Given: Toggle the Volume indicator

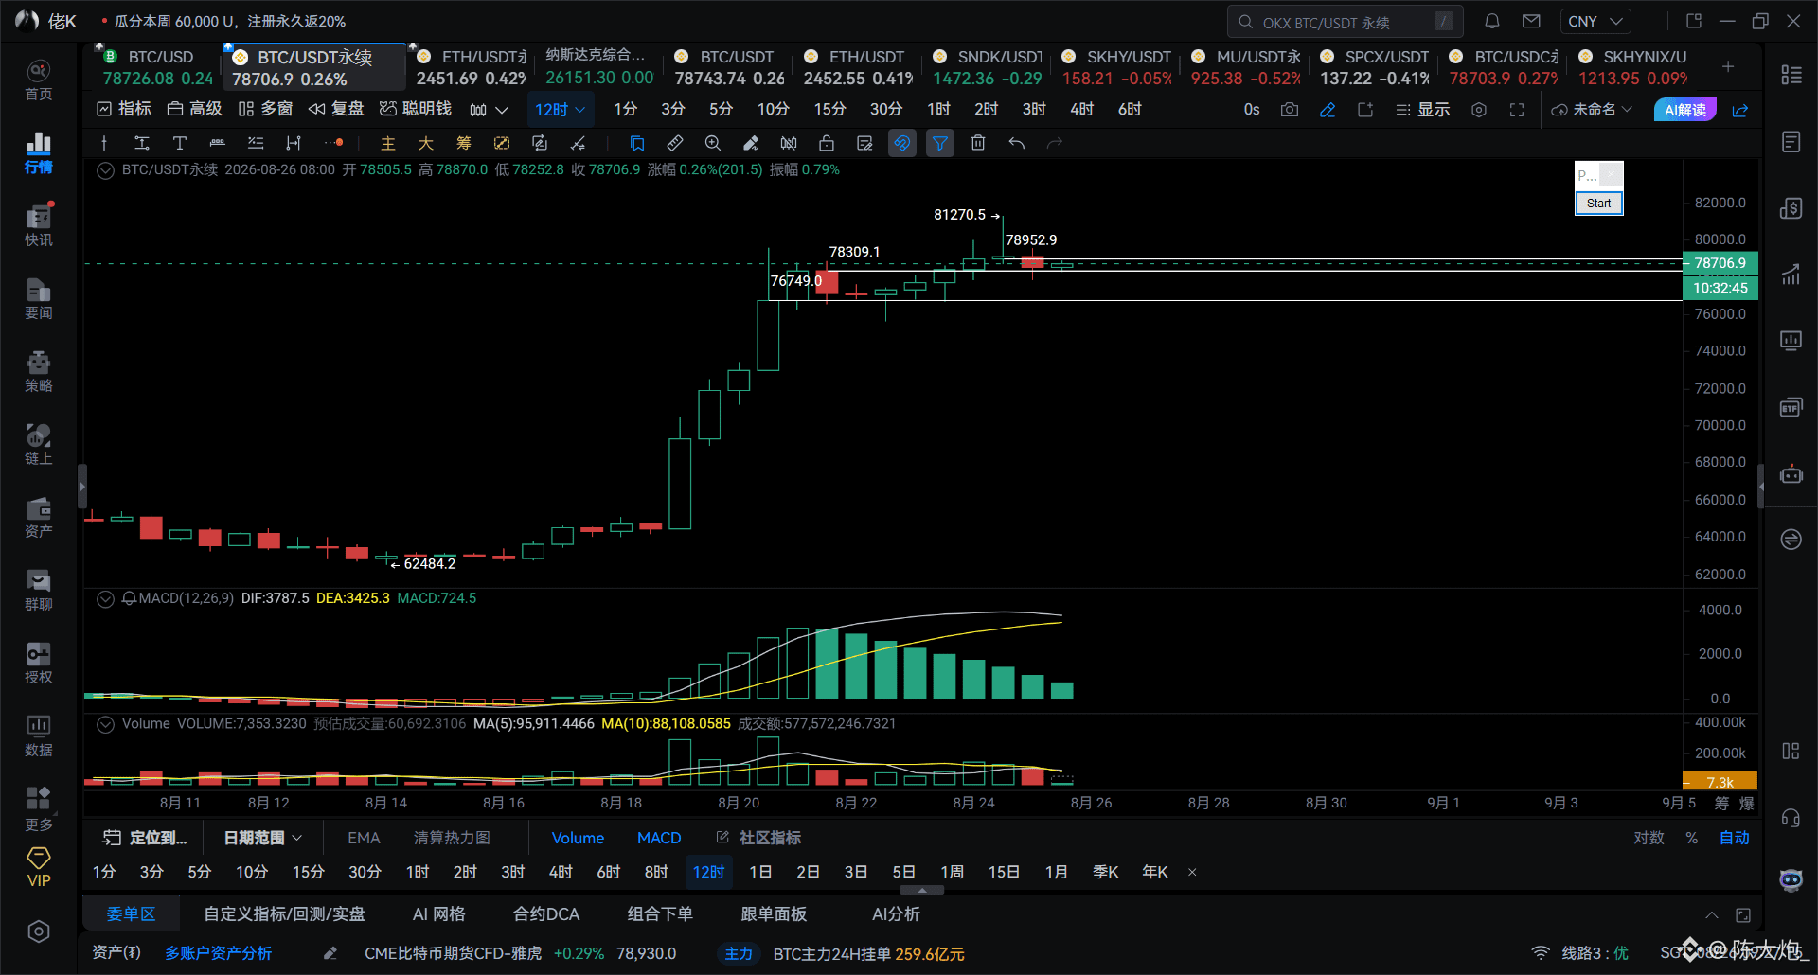Looking at the screenshot, I should tap(578, 838).
